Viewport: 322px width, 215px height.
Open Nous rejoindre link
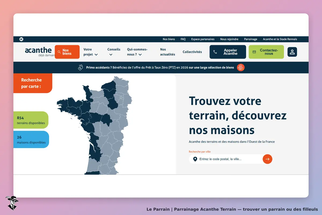click(x=229, y=39)
